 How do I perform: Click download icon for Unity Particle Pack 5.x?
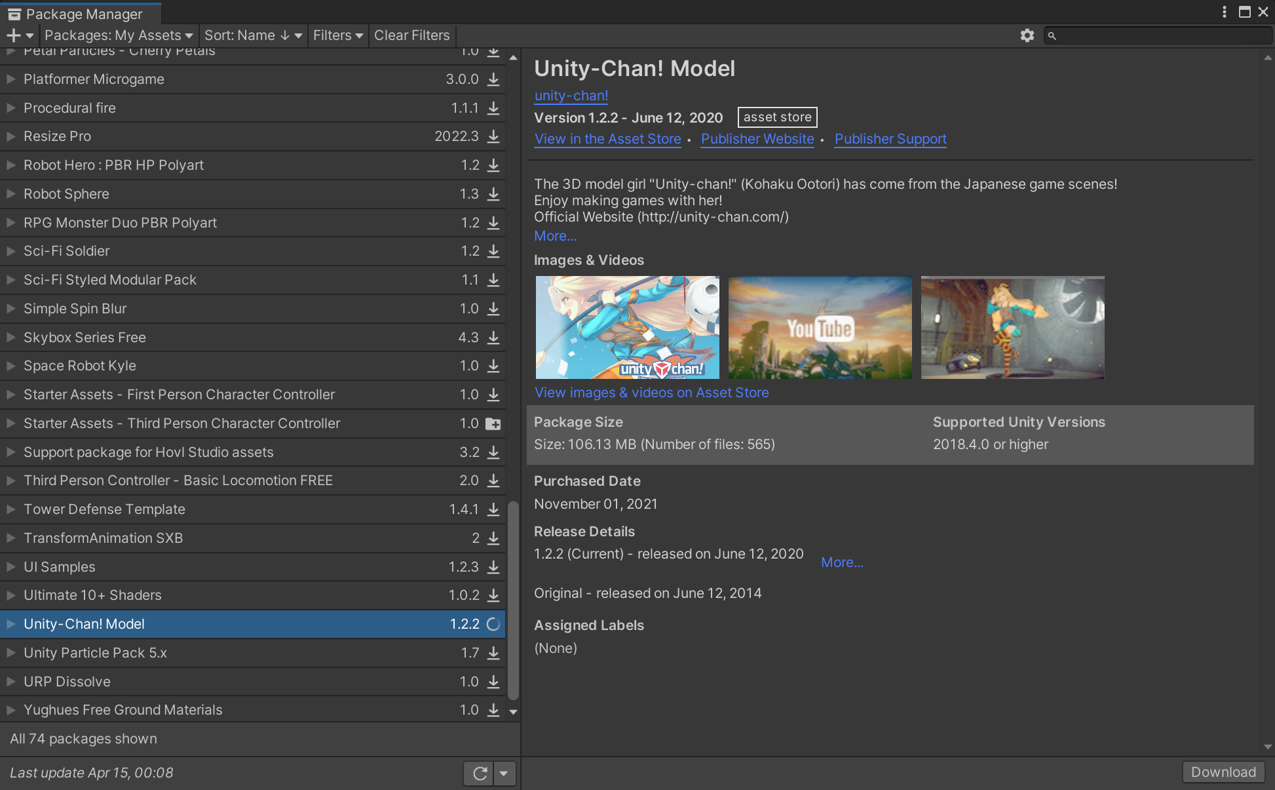[493, 653]
